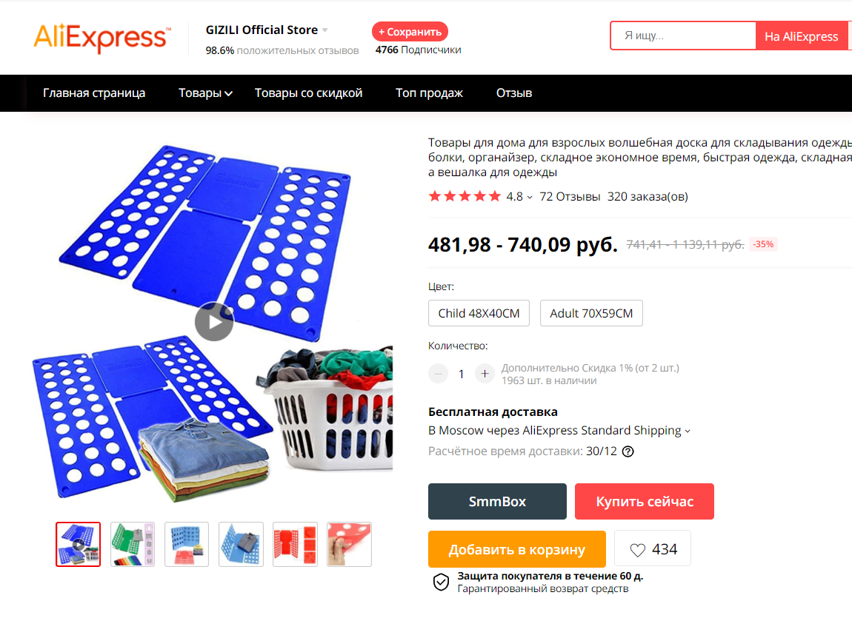Increase quantity with plus button
Image resolution: width=852 pixels, height=618 pixels.
485,374
